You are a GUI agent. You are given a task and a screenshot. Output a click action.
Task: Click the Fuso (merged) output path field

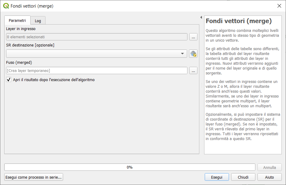coord(96,70)
